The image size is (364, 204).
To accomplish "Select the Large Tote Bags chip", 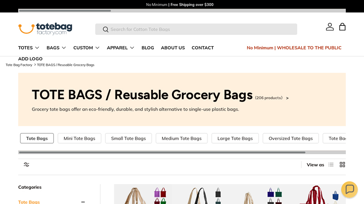I will (x=235, y=138).
